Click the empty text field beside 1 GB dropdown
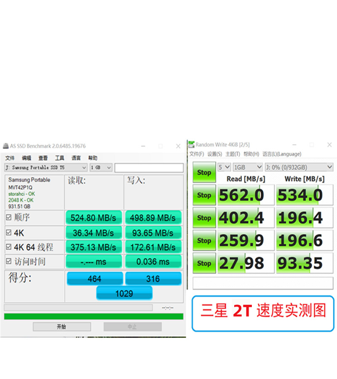337x379 pixels. point(149,168)
